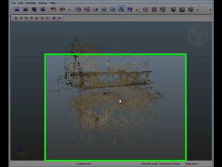
Task: Click the first blue icon in main toolbar
Action: coord(17,10)
